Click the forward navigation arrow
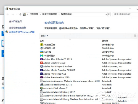Viewport: 138px width, 104px height. click(x=13, y=14)
